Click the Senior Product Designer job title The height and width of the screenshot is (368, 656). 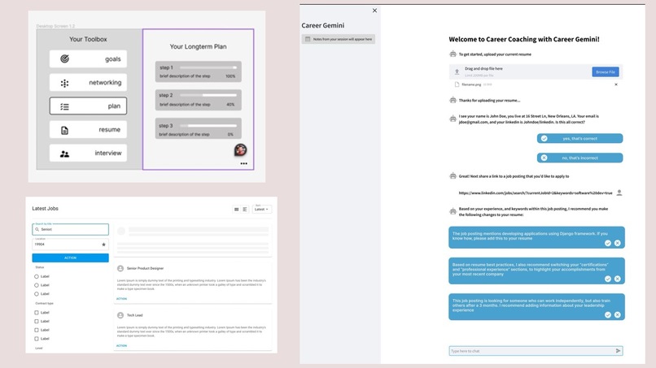click(145, 268)
